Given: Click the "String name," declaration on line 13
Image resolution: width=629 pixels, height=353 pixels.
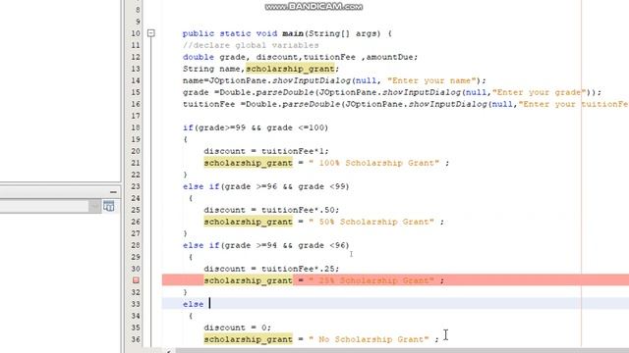Looking at the screenshot, I should point(214,69).
